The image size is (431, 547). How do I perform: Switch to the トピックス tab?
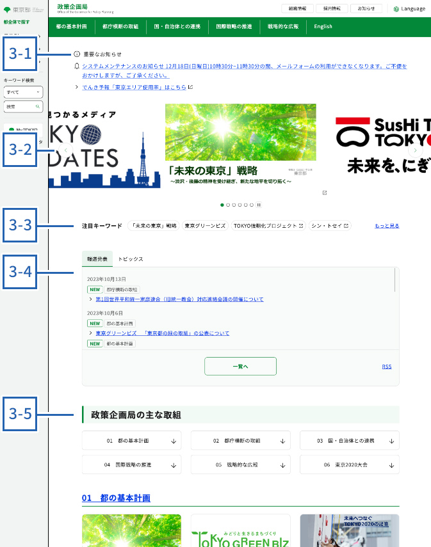[x=131, y=259]
